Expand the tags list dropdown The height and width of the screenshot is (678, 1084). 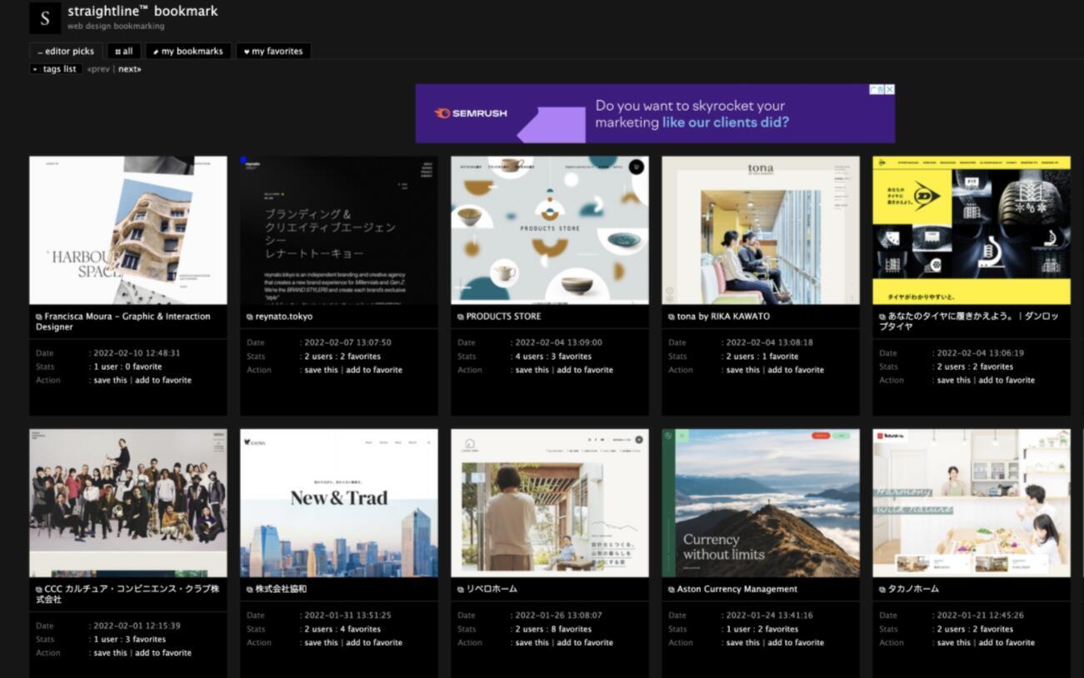coord(54,69)
